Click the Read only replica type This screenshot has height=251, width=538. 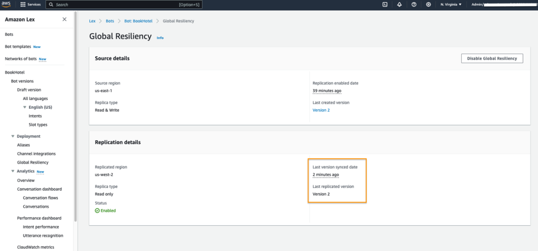[104, 194]
